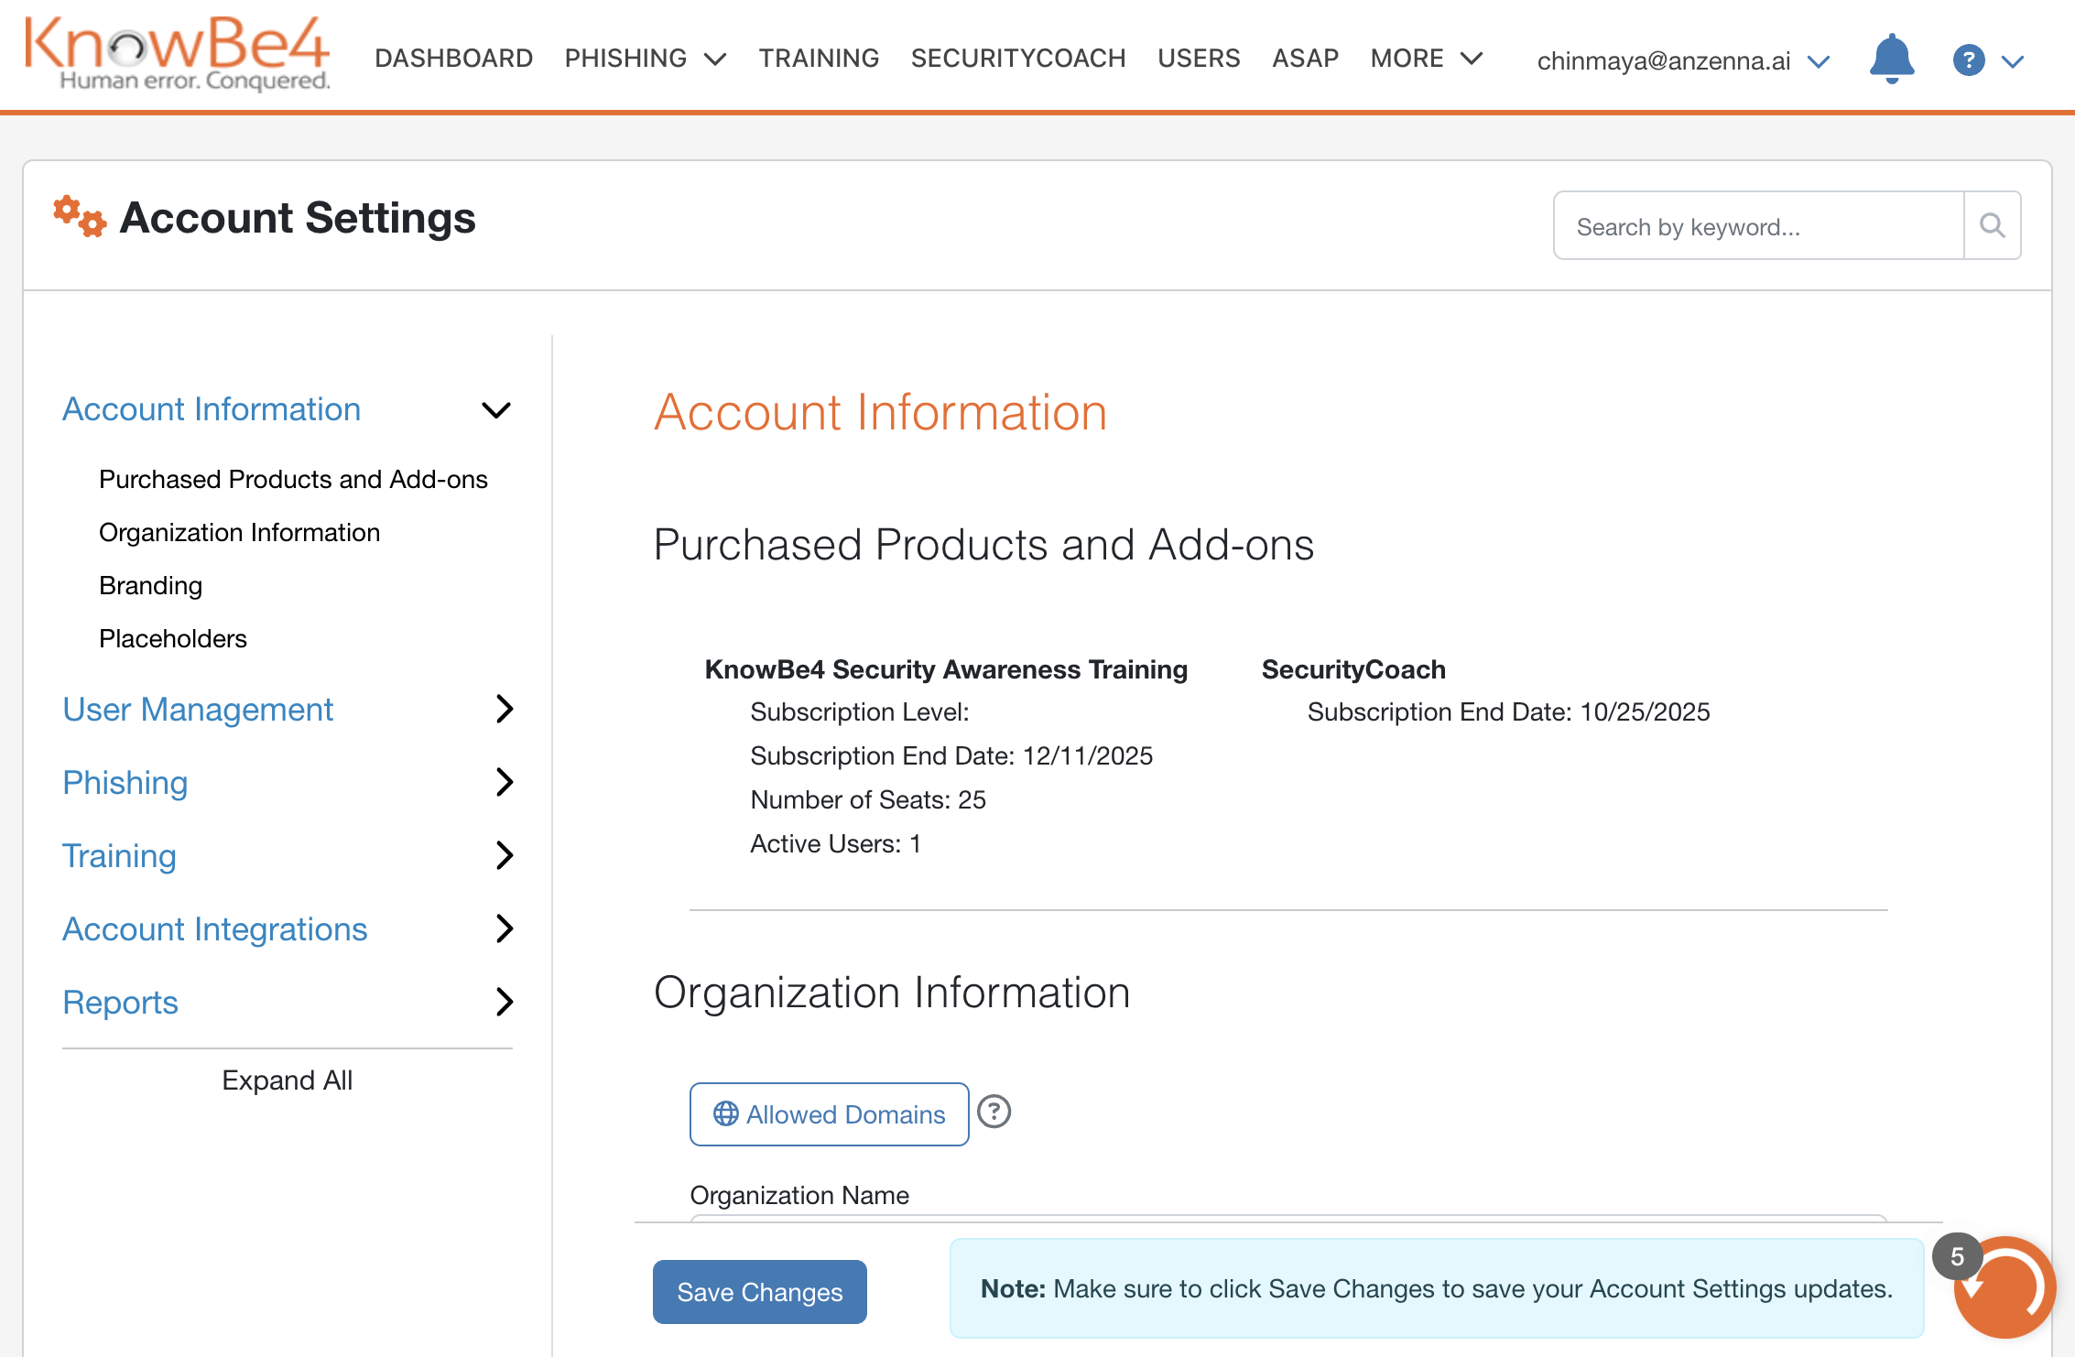Collapse the Account Information section

click(x=496, y=409)
